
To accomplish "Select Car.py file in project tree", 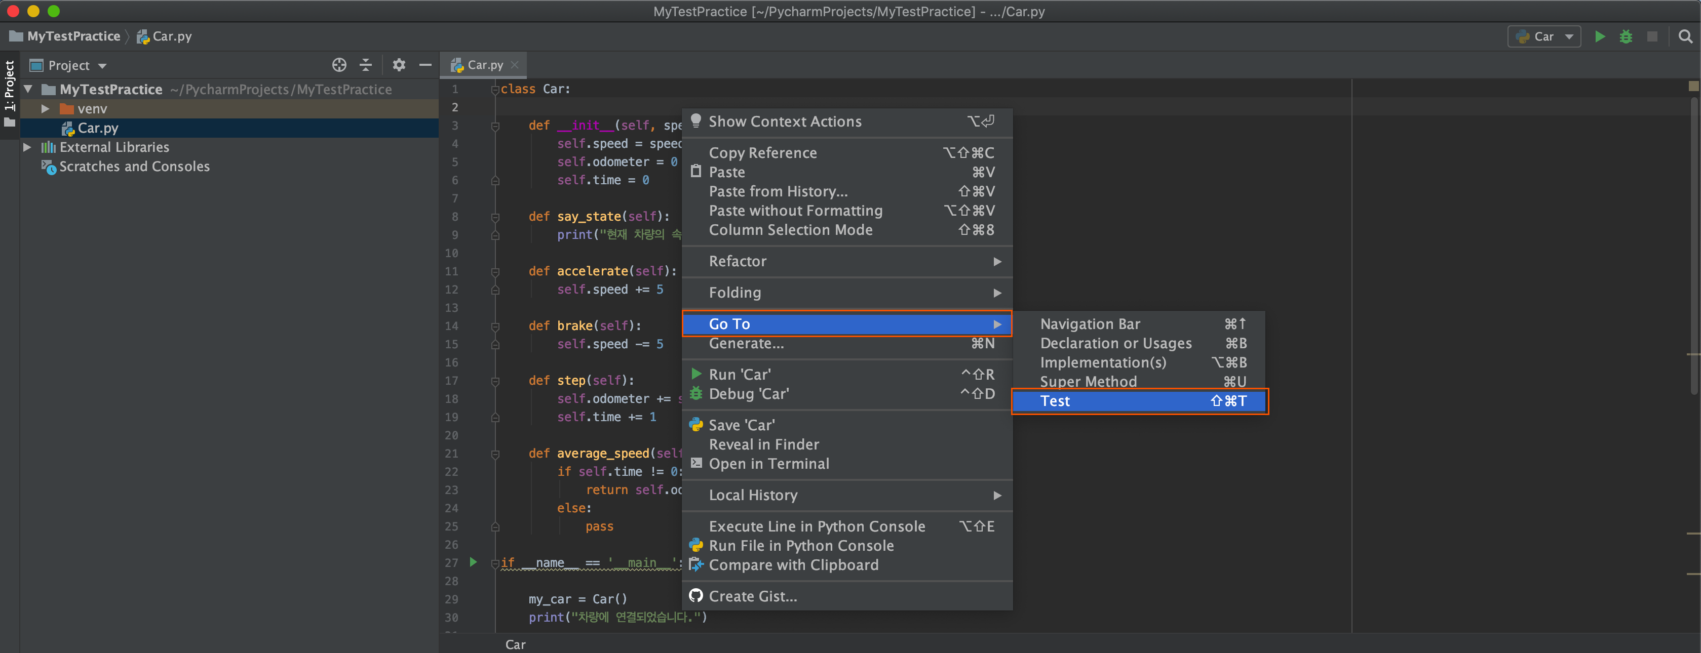I will pyautogui.click(x=98, y=128).
